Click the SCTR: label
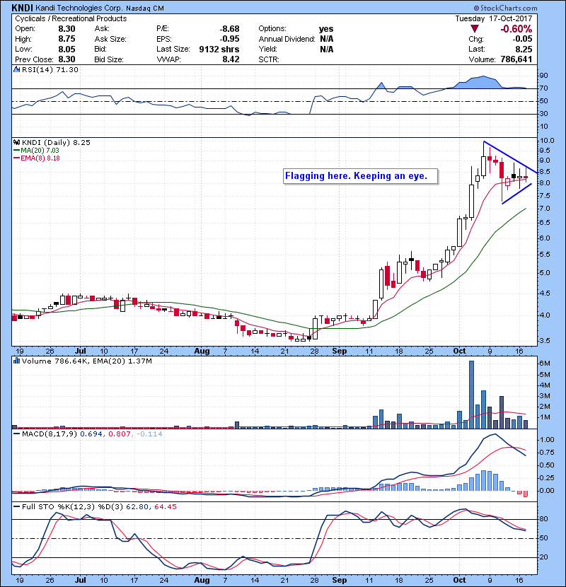This screenshot has height=587, width=566. (x=269, y=59)
